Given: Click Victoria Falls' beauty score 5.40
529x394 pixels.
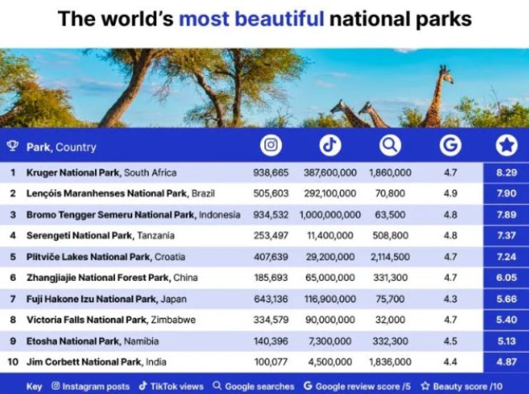Looking at the screenshot, I should pyautogui.click(x=506, y=320).
